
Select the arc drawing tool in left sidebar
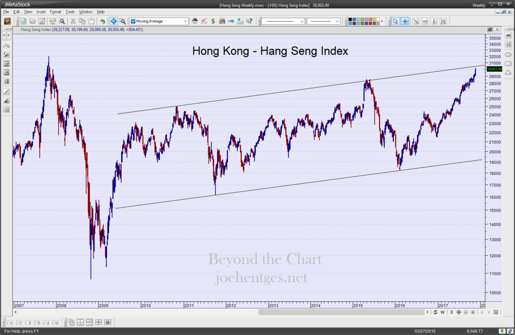[6, 46]
